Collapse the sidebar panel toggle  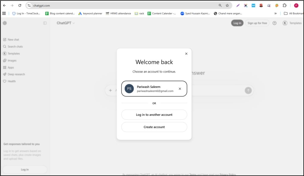(45, 23)
